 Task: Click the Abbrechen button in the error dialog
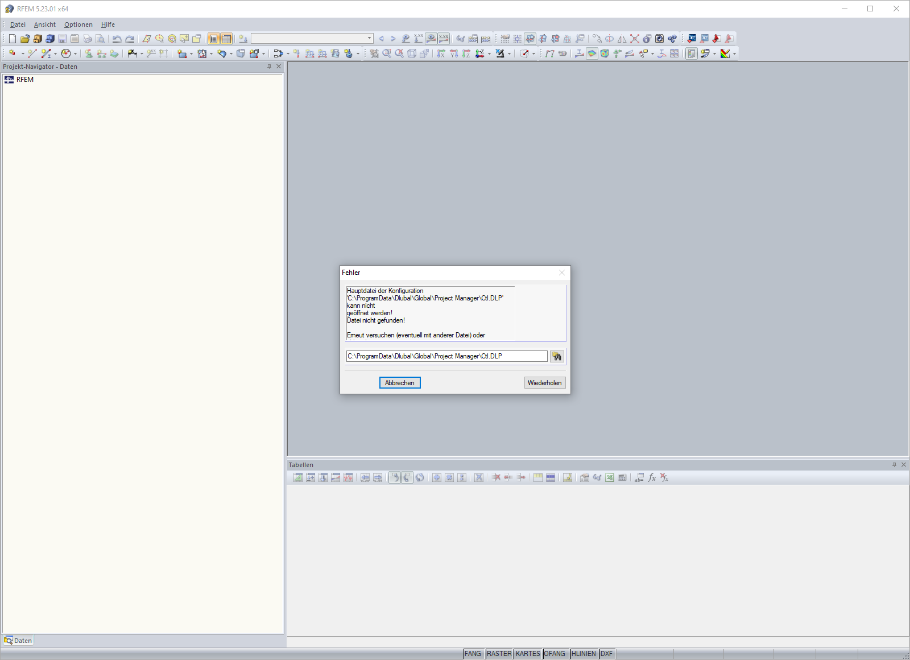tap(400, 382)
